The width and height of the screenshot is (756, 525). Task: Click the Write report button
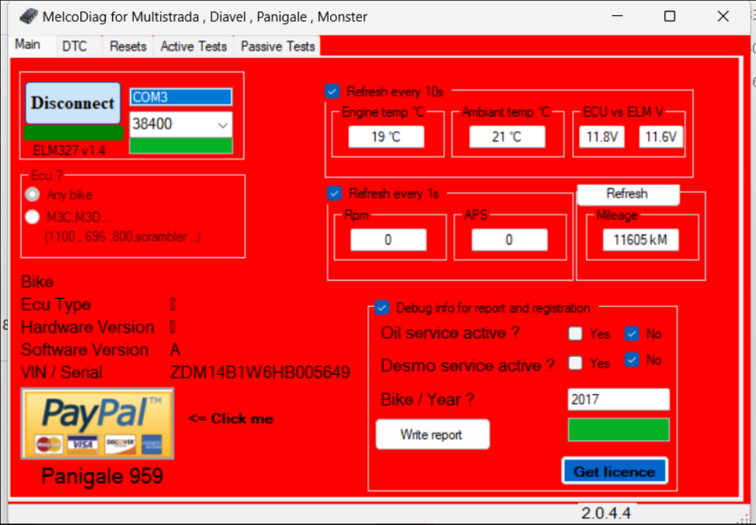click(432, 434)
